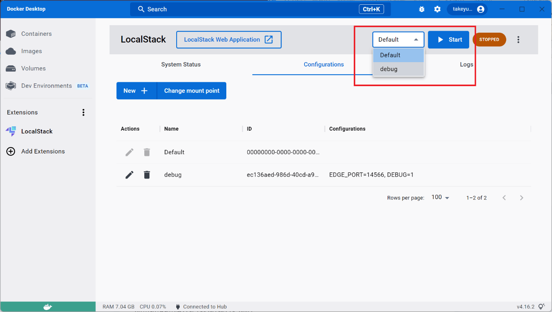Click the Default row edit pencil
This screenshot has height=312, width=552.
[129, 152]
